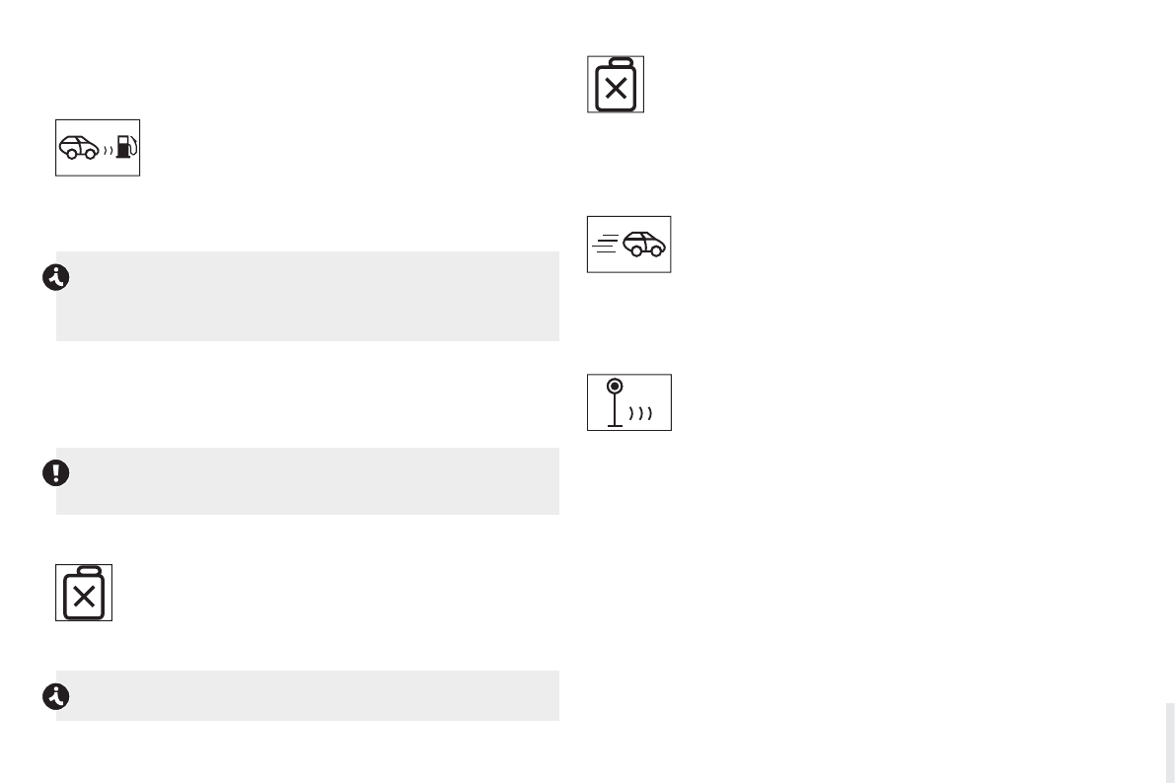This screenshot has height=783, width=1175.
Task: Click the speeding car icon with motion lines
Action: tap(628, 244)
